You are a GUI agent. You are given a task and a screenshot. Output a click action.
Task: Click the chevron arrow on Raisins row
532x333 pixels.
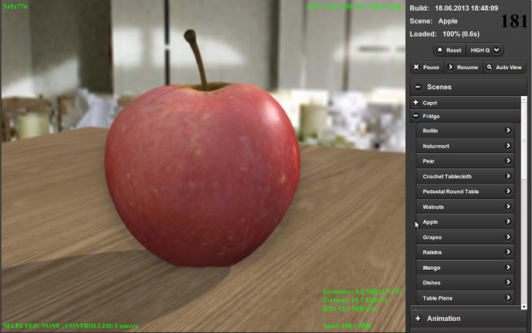[x=508, y=252]
